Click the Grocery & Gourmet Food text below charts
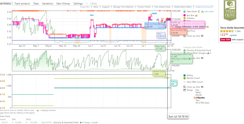 [66, 122]
